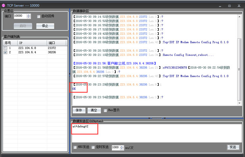245x157 pixels.
Task: Decrease the 1000 ms interval value
Action: [x=121, y=149]
